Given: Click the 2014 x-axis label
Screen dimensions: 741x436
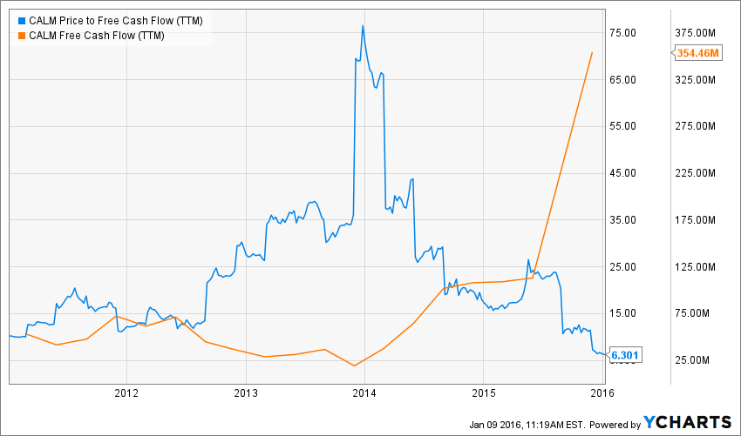Looking at the screenshot, I should click(x=364, y=393).
